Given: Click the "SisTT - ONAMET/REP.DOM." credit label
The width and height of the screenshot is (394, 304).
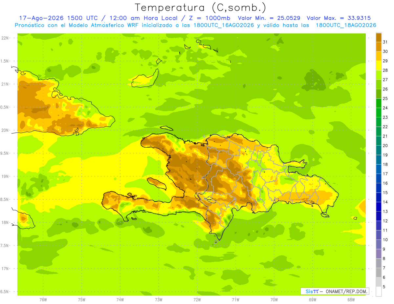Looking at the screenshot, I should (335, 291).
